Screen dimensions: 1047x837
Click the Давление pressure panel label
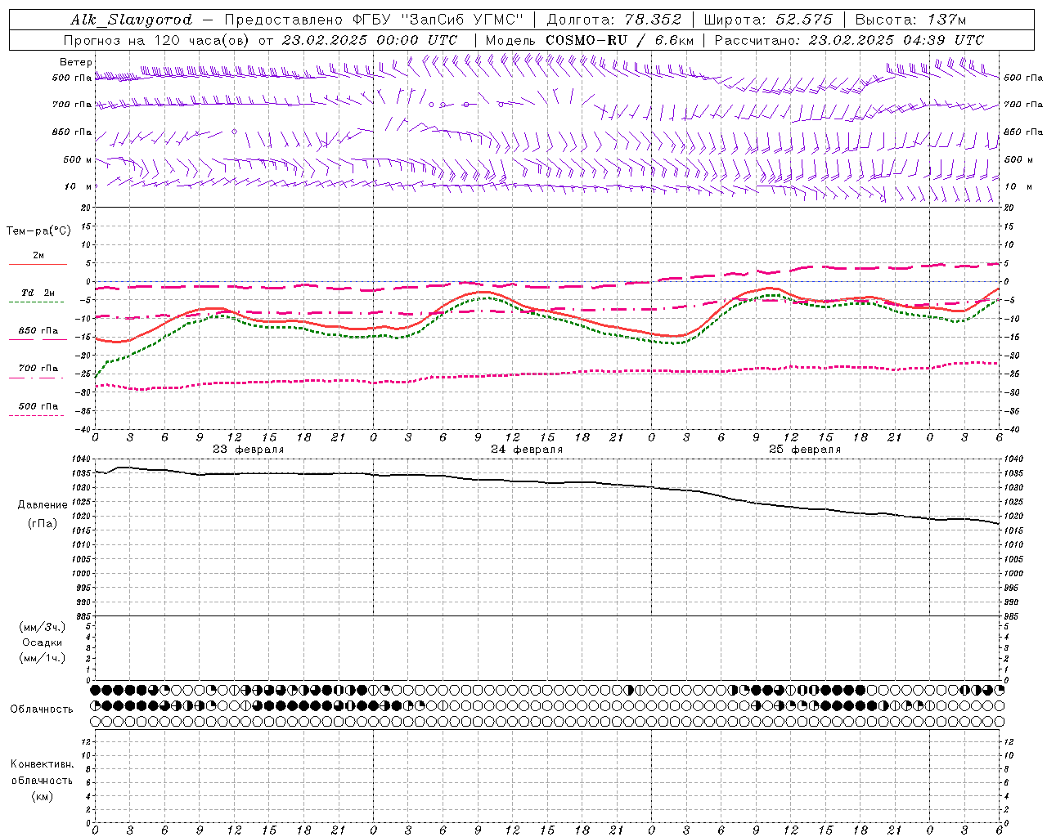coord(43,505)
